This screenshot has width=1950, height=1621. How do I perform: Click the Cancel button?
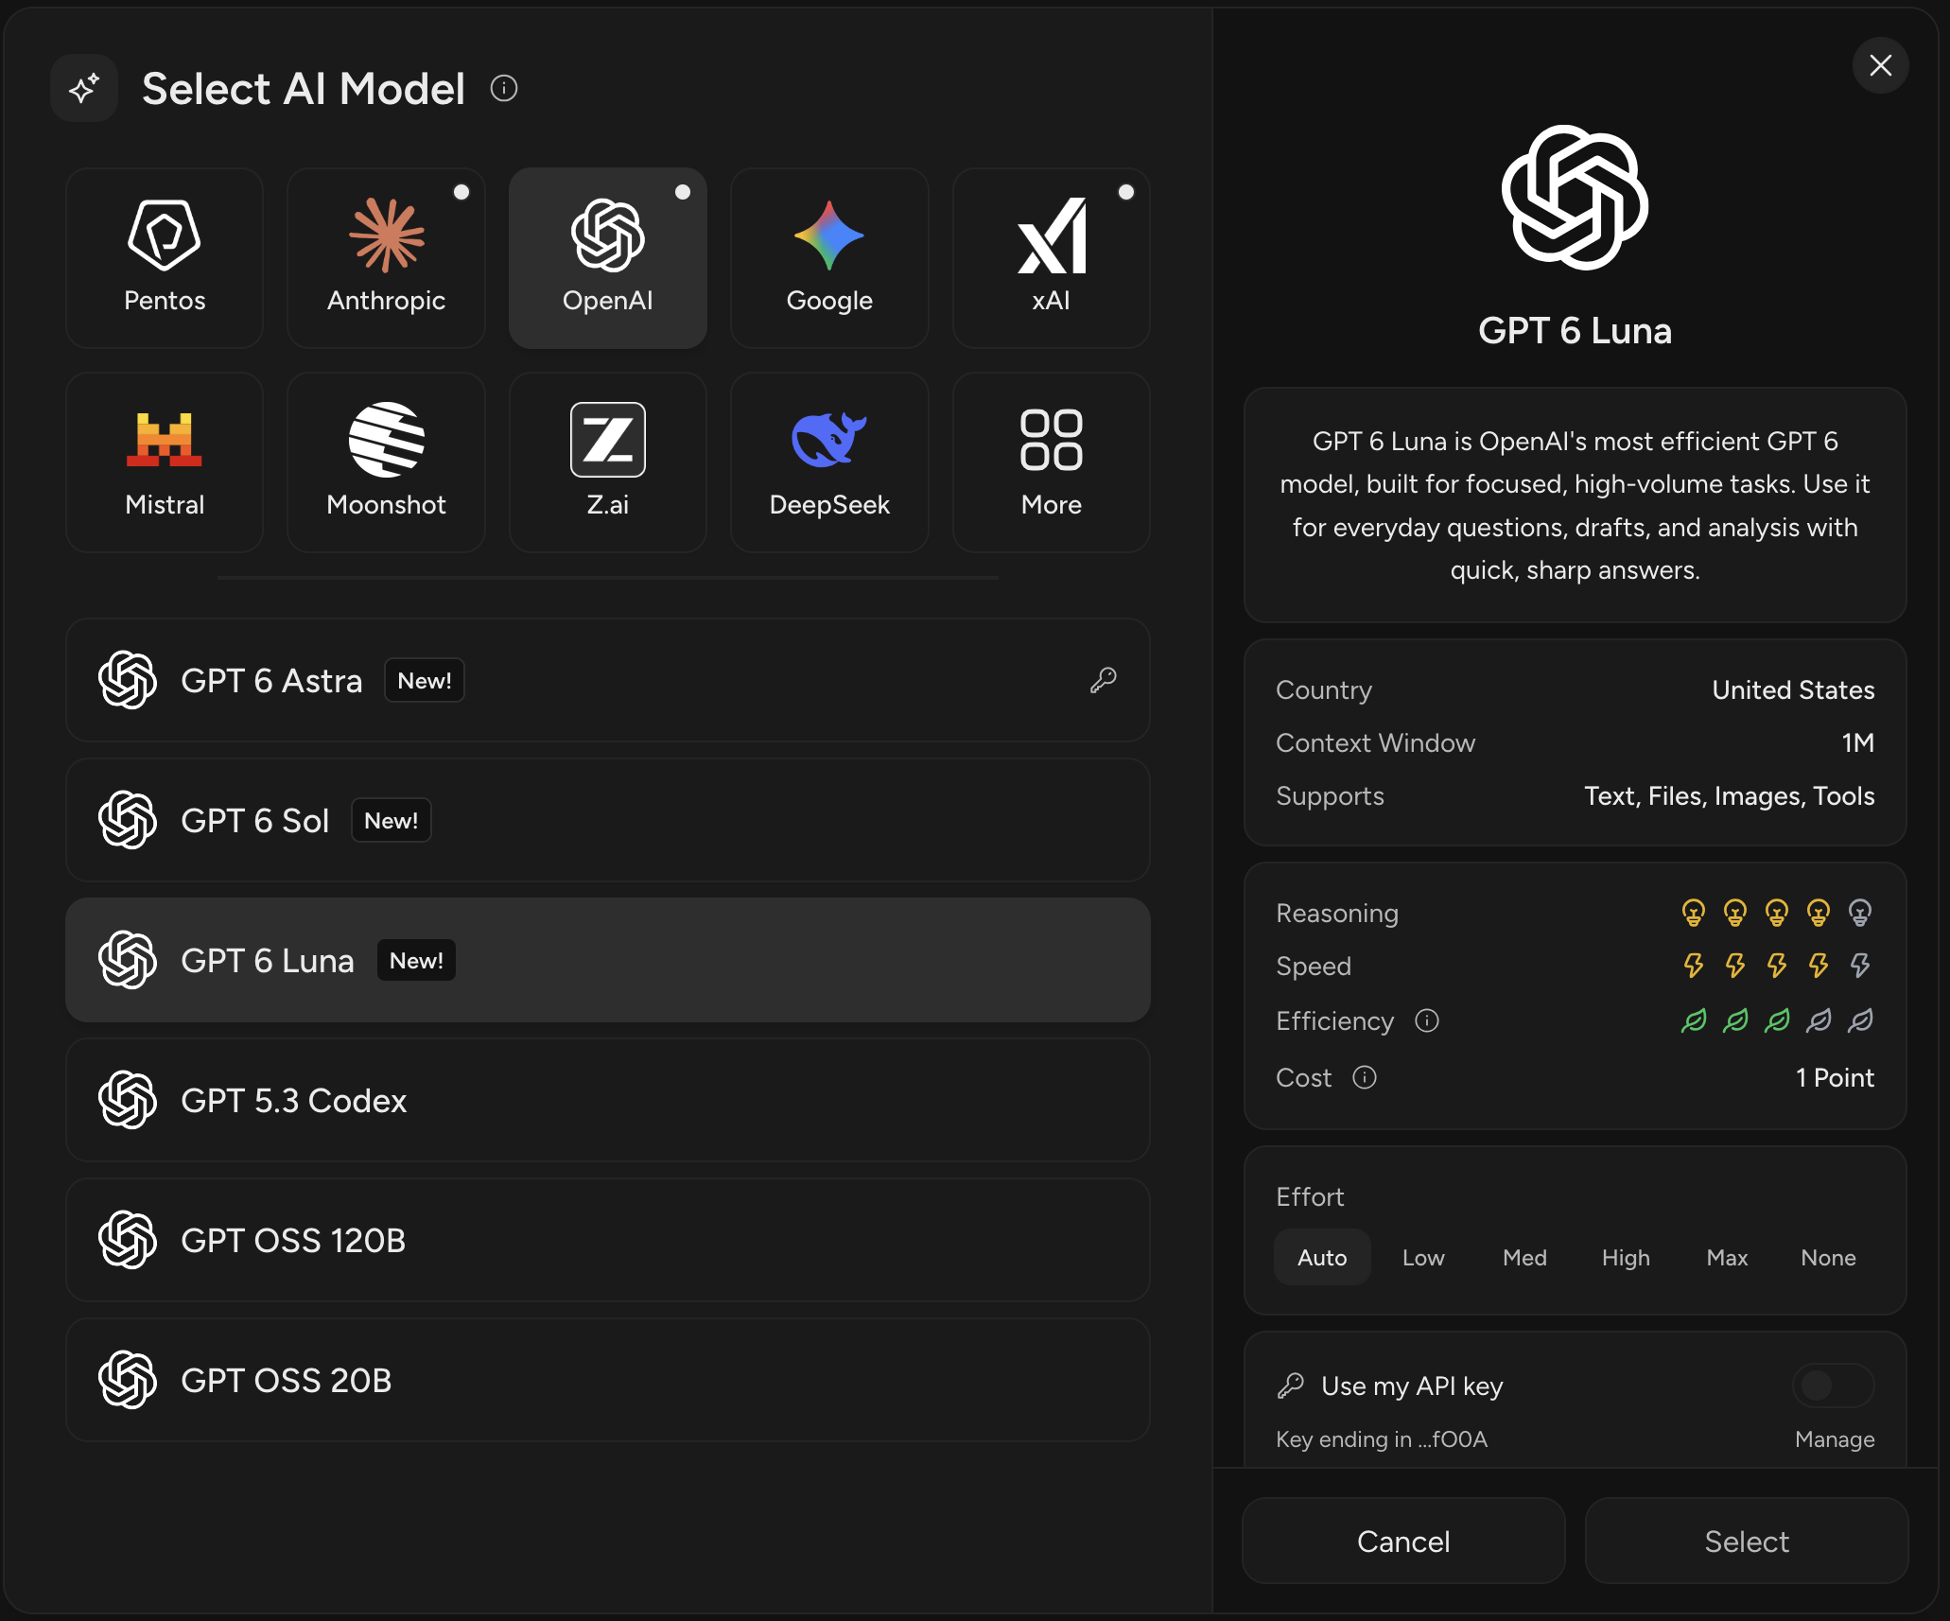point(1403,1541)
